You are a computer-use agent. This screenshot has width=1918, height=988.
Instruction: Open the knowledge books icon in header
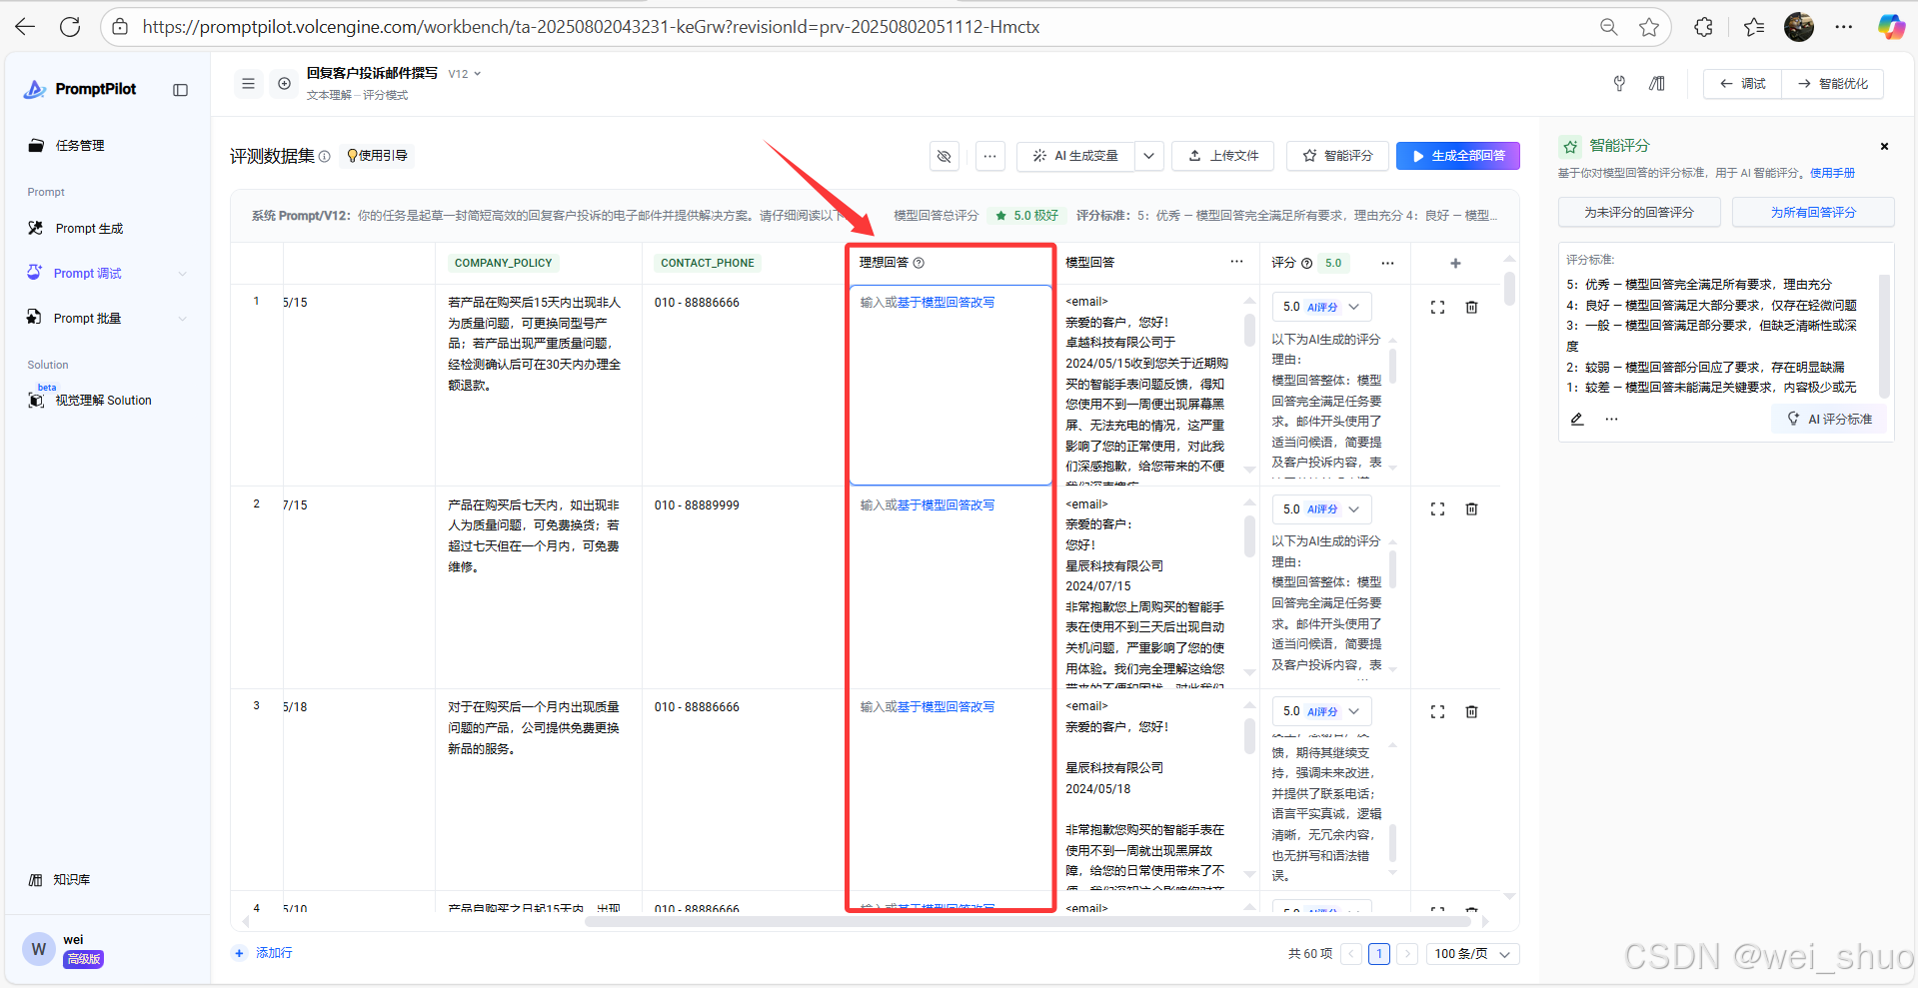[1657, 84]
